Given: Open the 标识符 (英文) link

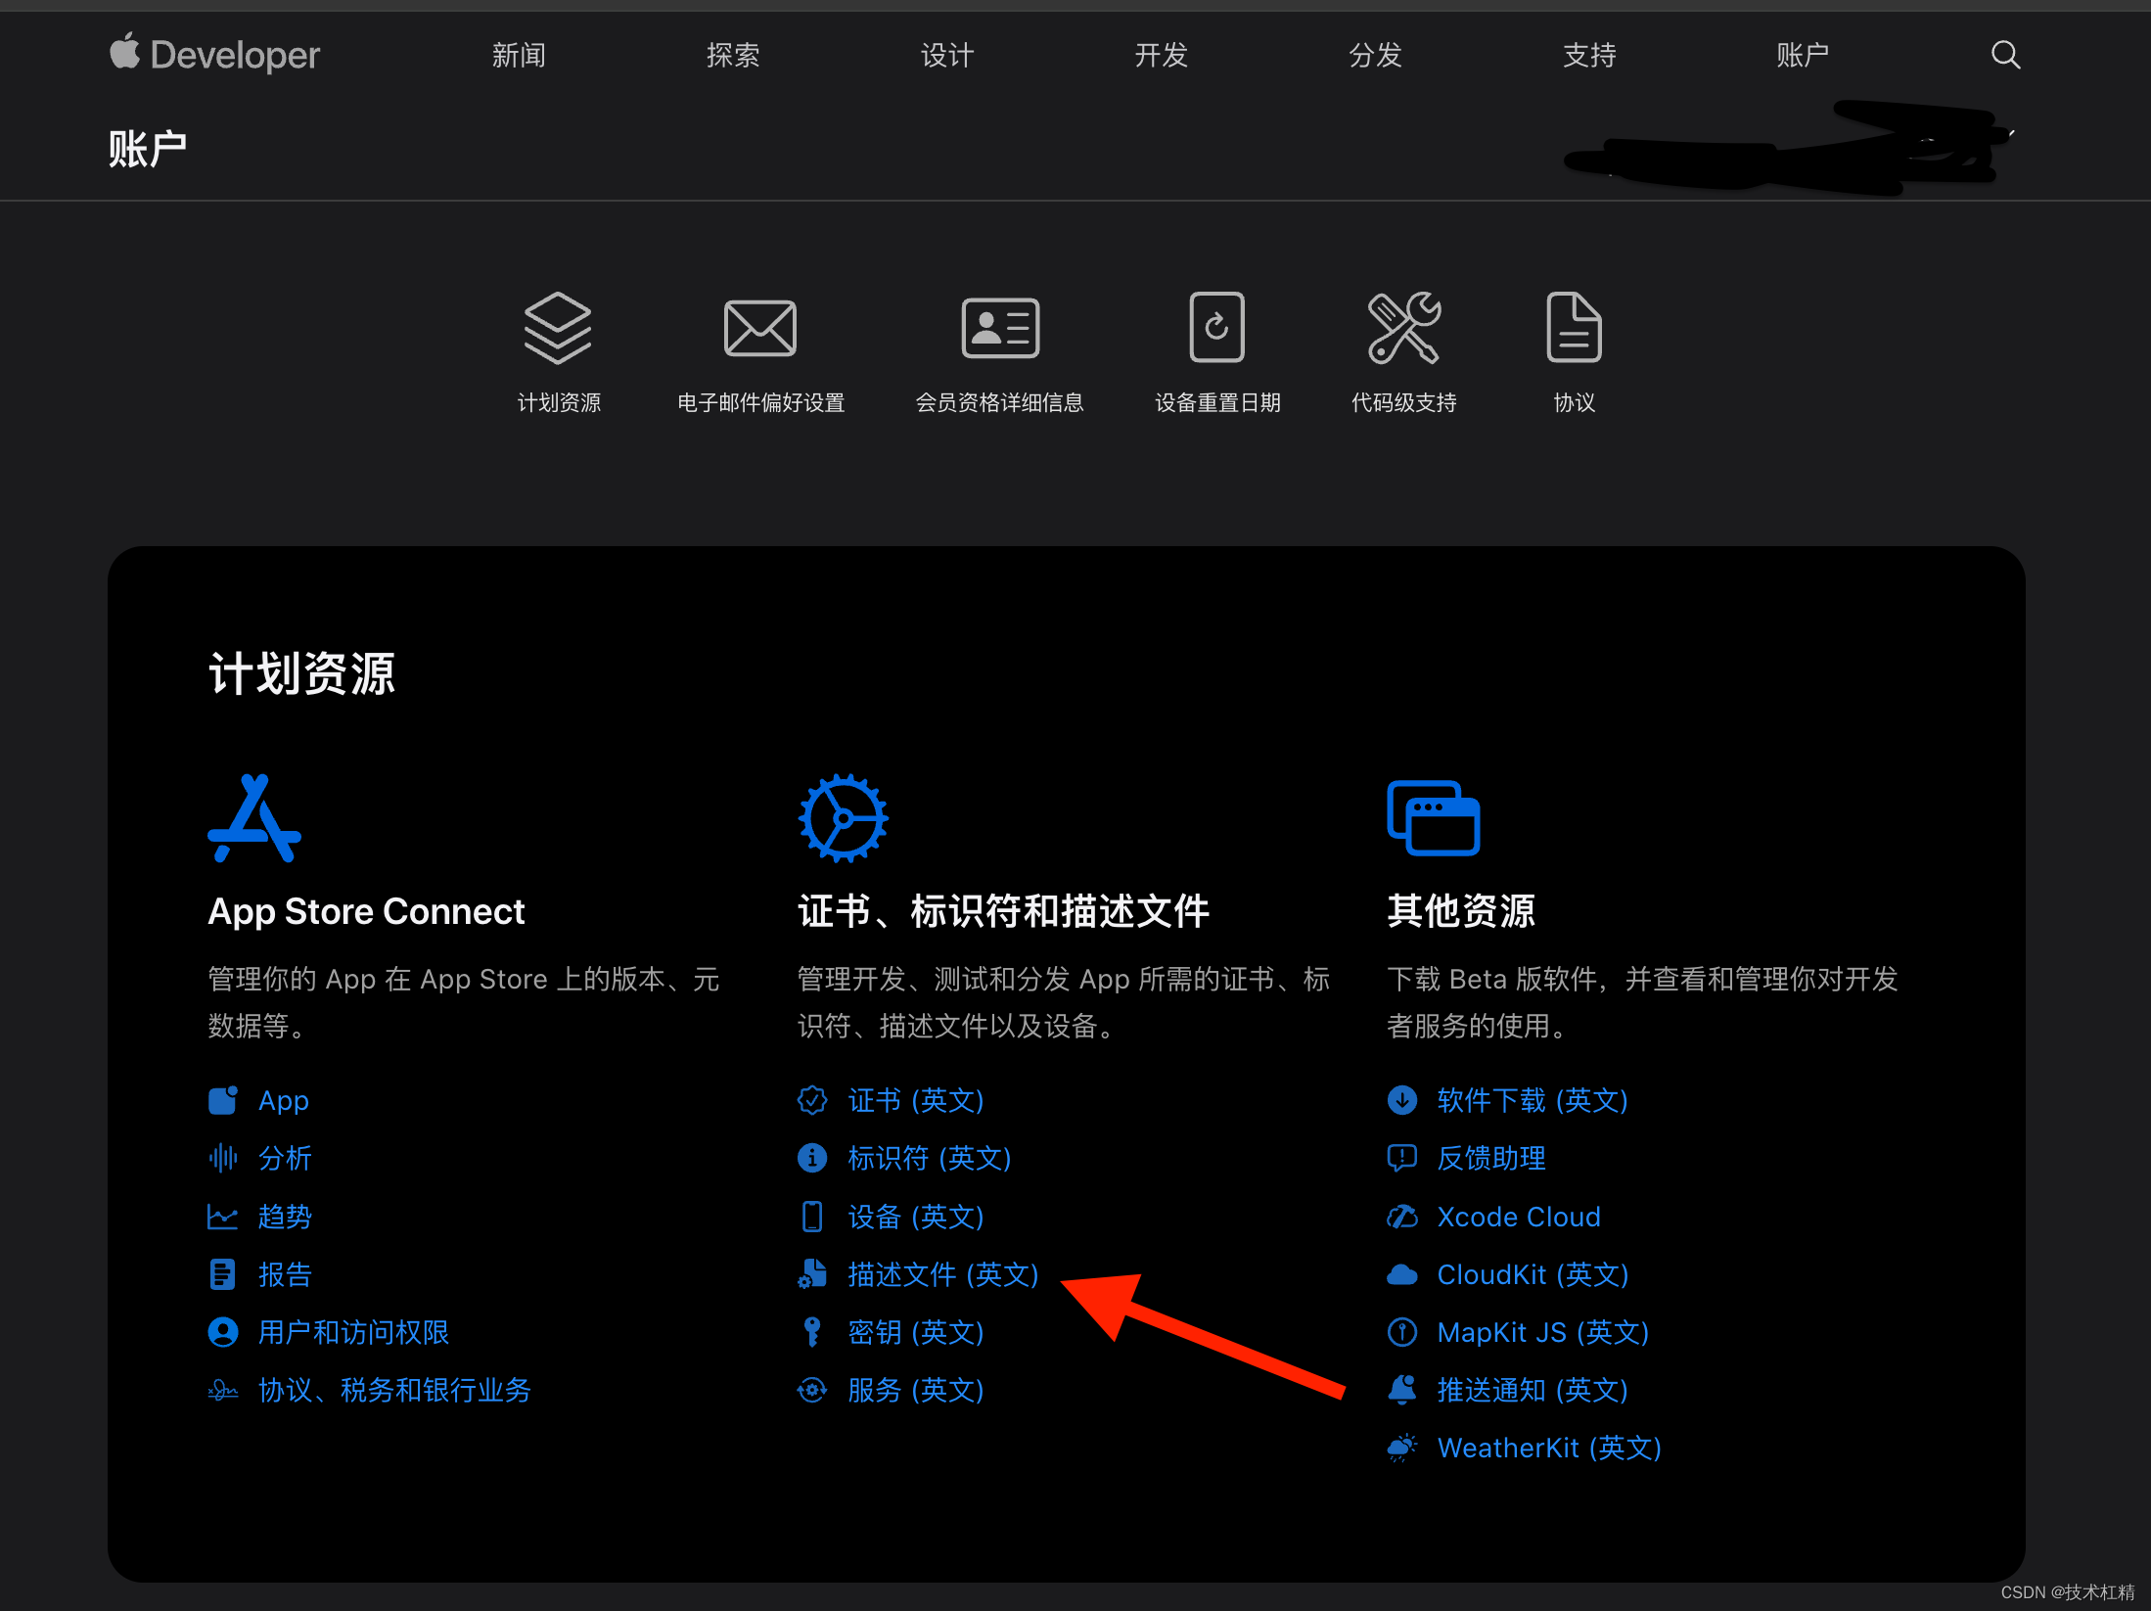Looking at the screenshot, I should click(x=930, y=1158).
